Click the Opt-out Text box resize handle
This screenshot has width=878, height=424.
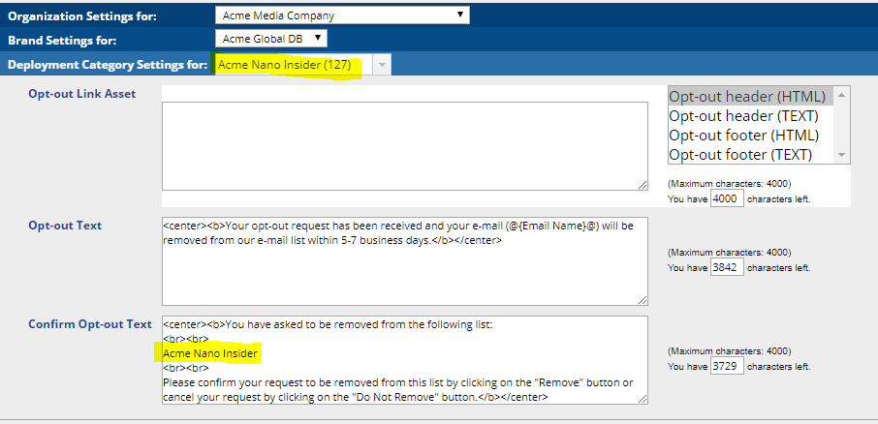pos(643,300)
